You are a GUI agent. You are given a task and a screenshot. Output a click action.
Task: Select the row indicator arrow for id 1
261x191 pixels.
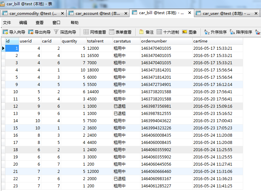[x=3, y=48]
